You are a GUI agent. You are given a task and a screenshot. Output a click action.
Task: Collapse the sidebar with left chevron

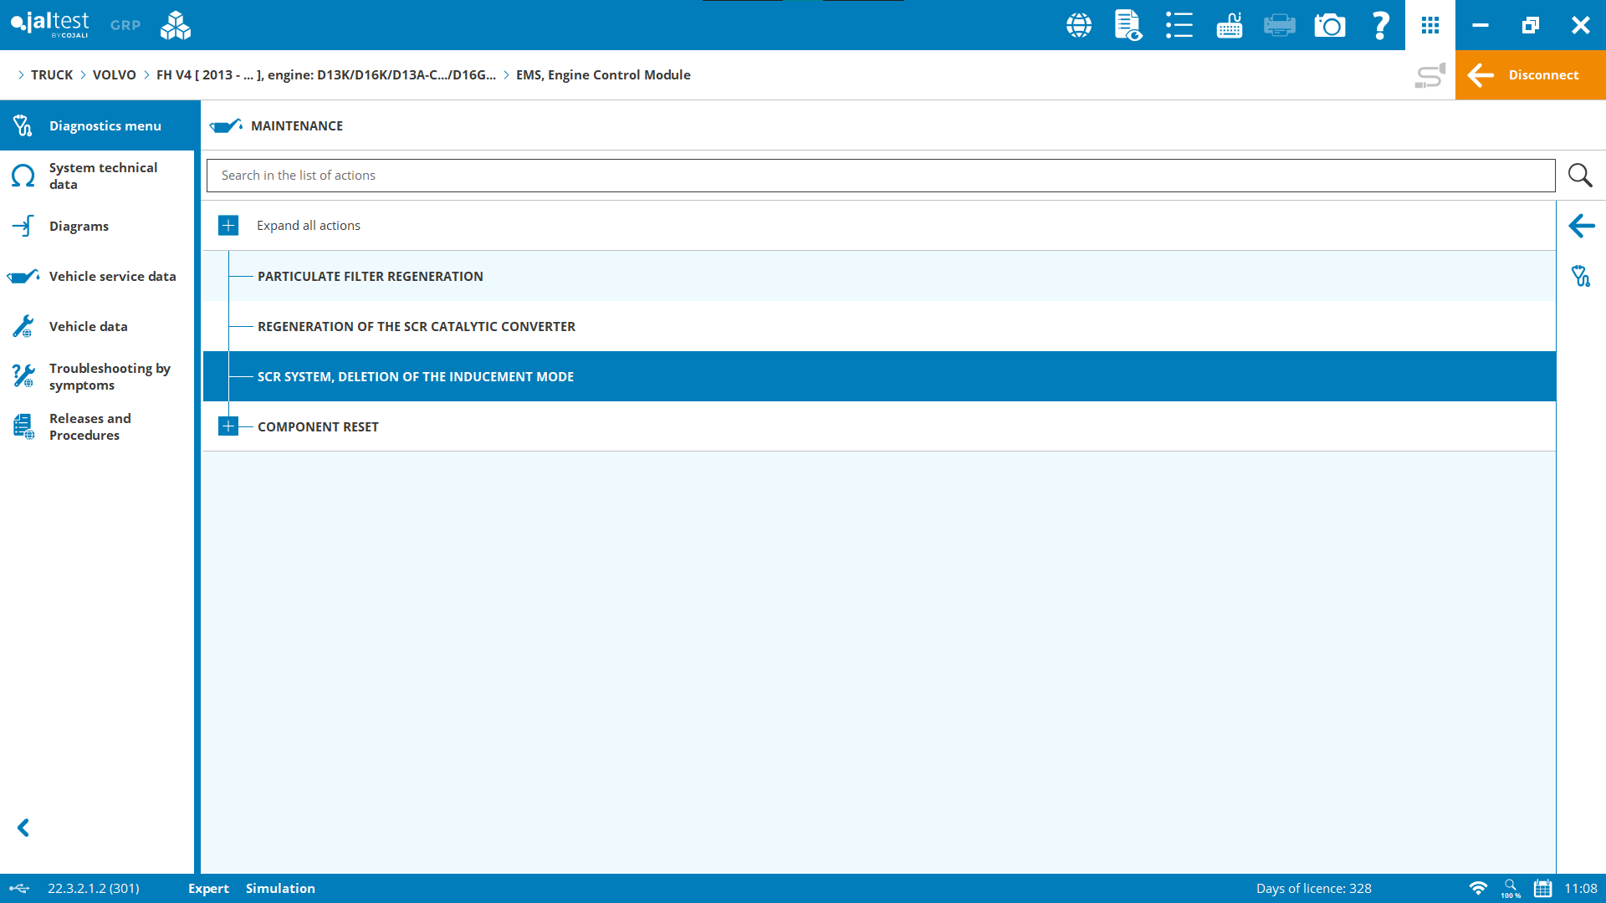pos(23,828)
